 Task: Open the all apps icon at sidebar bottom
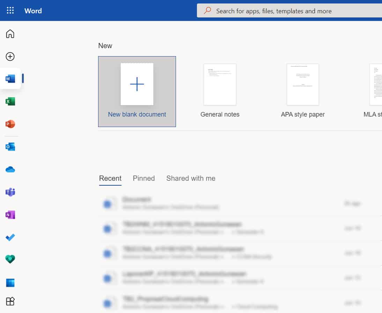click(10, 301)
